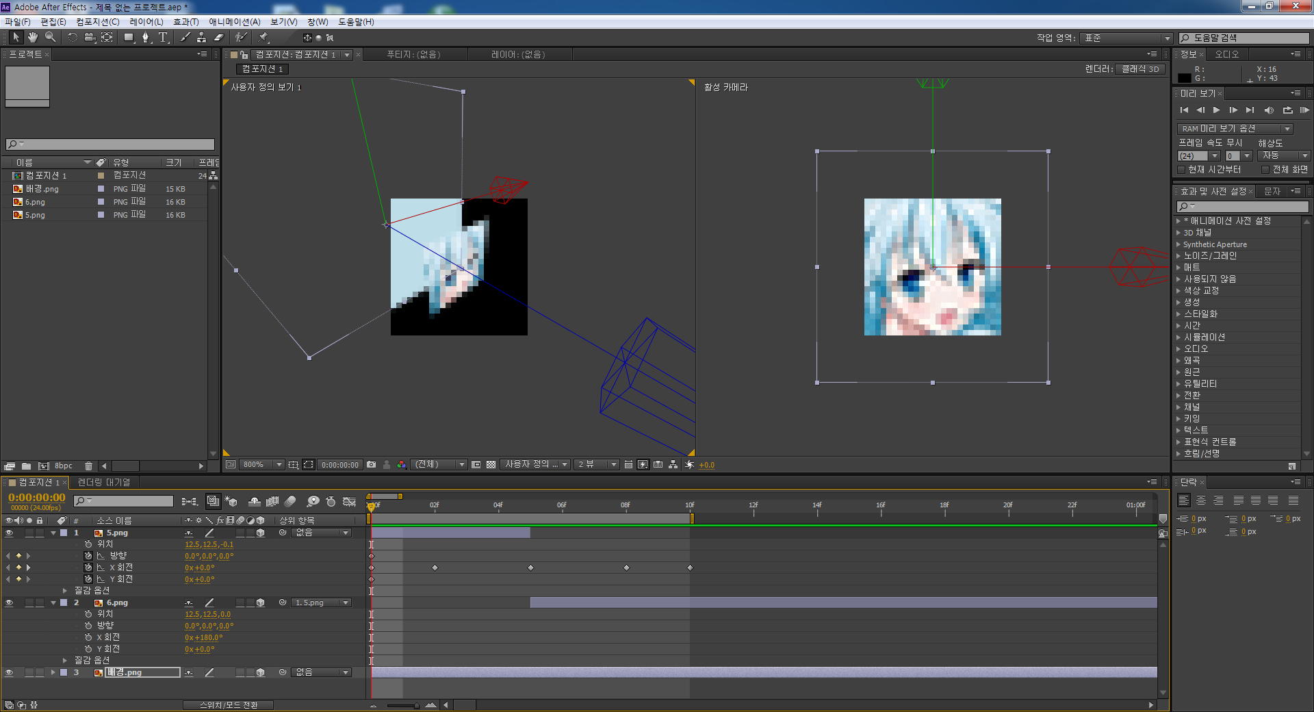Screen dimensions: 1314x712
Task: Toggle X rotation stopwatch on 5.png
Action: (x=88, y=568)
